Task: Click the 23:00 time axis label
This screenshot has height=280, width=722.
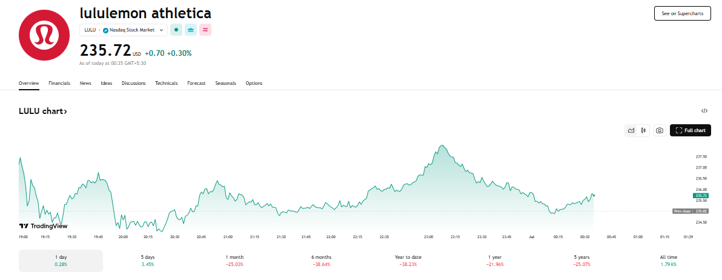Action: pyautogui.click(x=428, y=237)
